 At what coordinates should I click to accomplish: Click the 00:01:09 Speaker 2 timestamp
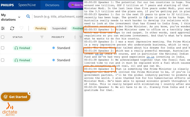click(x=99, y=42)
